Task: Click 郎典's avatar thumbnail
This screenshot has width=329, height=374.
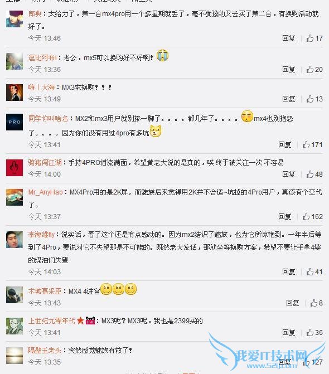Action: tap(14, 19)
